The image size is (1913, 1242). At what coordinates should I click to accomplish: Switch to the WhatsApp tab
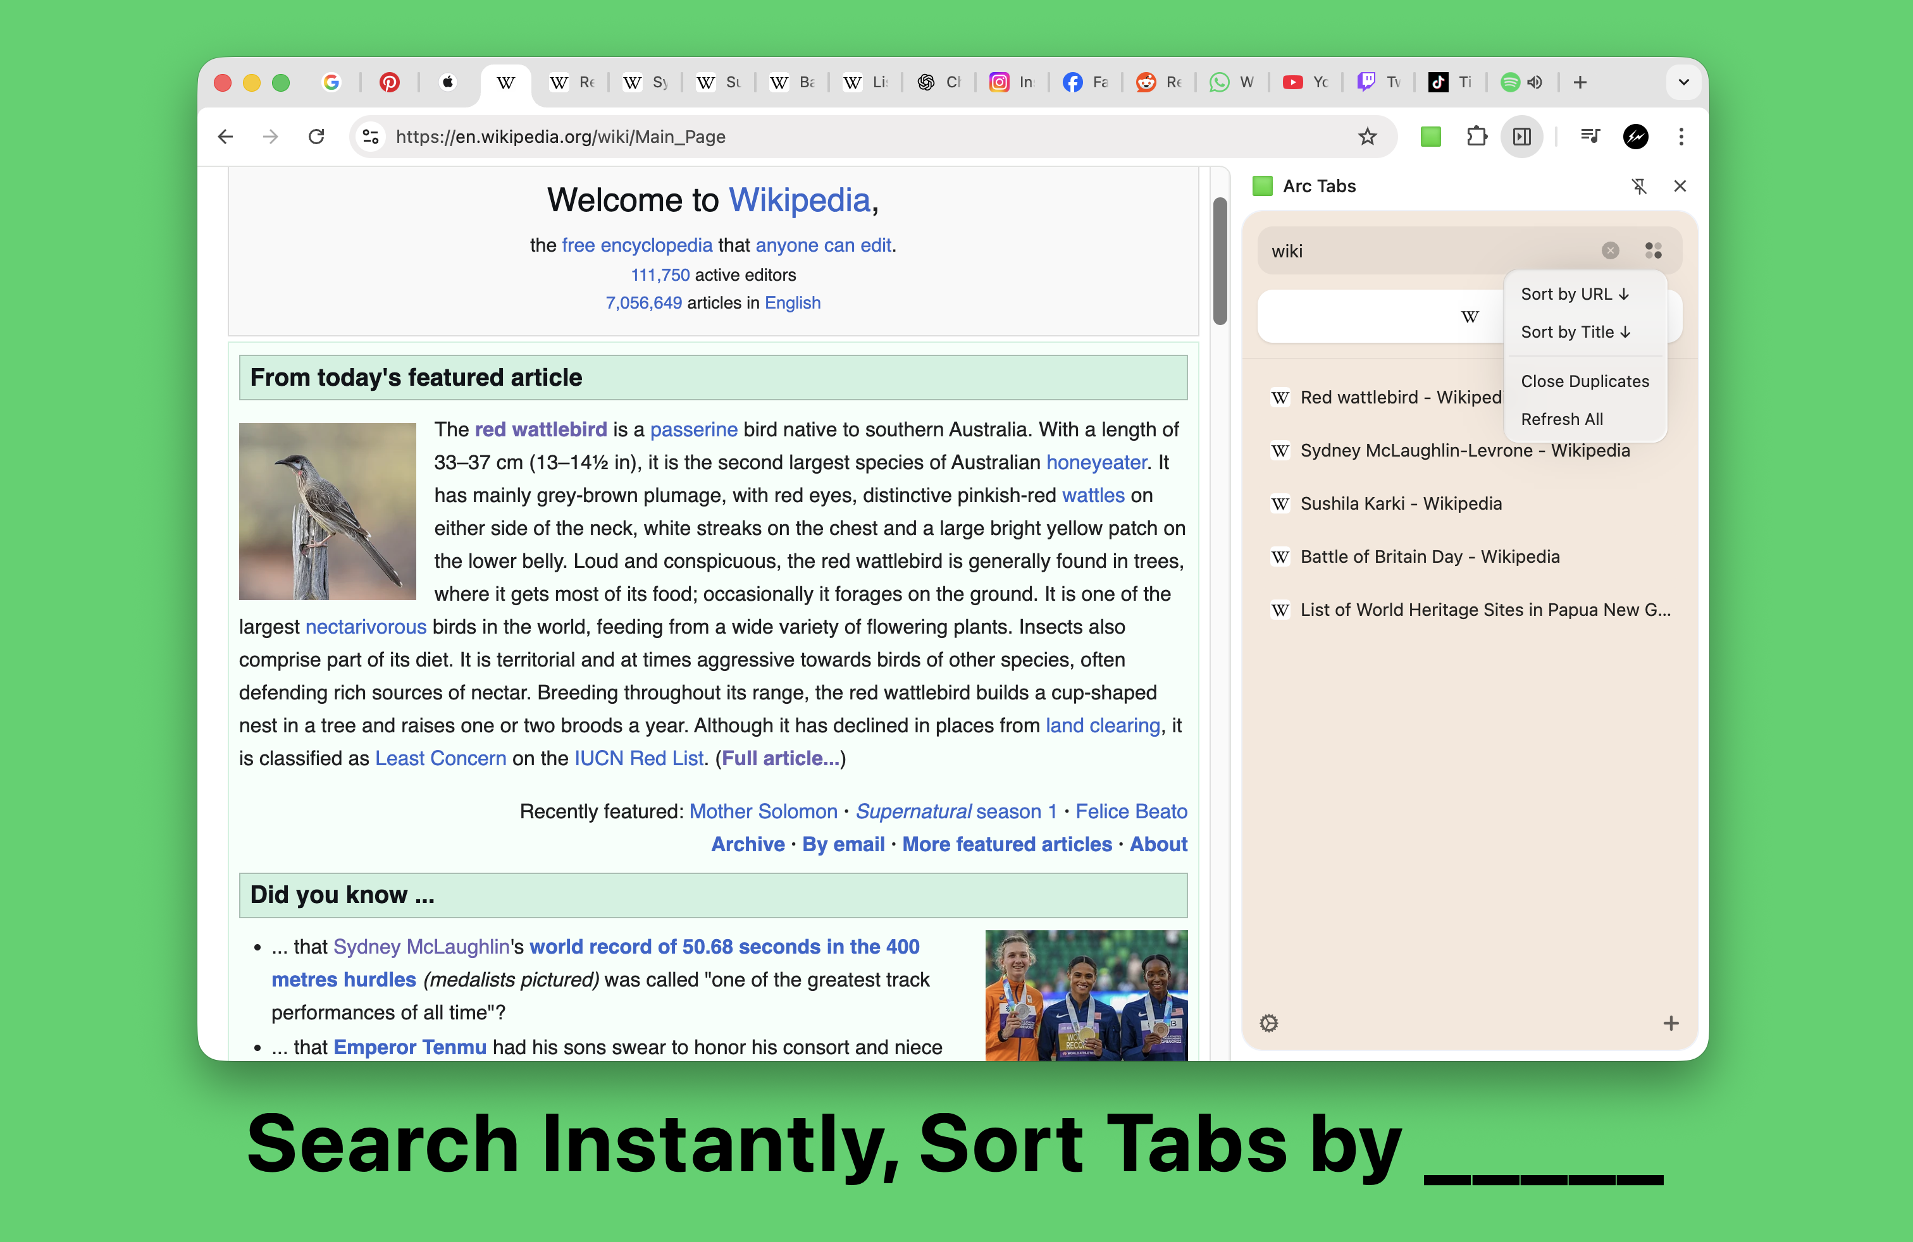click(x=1232, y=82)
